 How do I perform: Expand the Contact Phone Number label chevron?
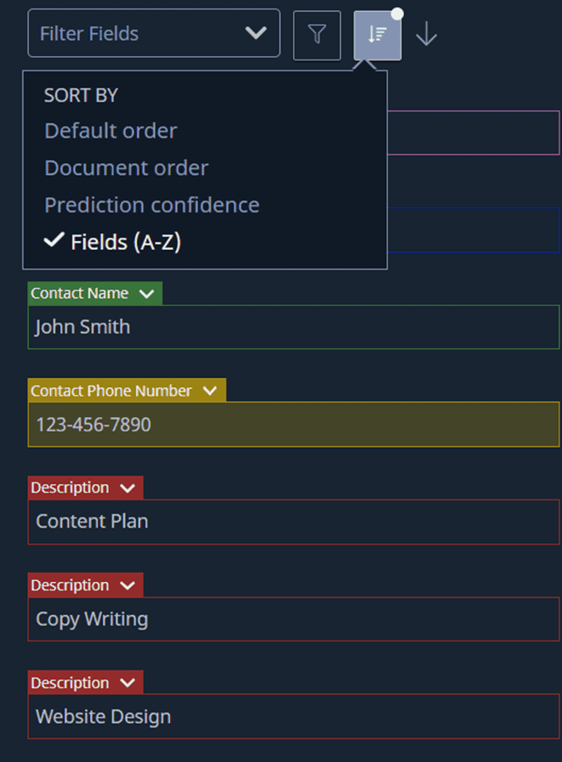pyautogui.click(x=209, y=392)
